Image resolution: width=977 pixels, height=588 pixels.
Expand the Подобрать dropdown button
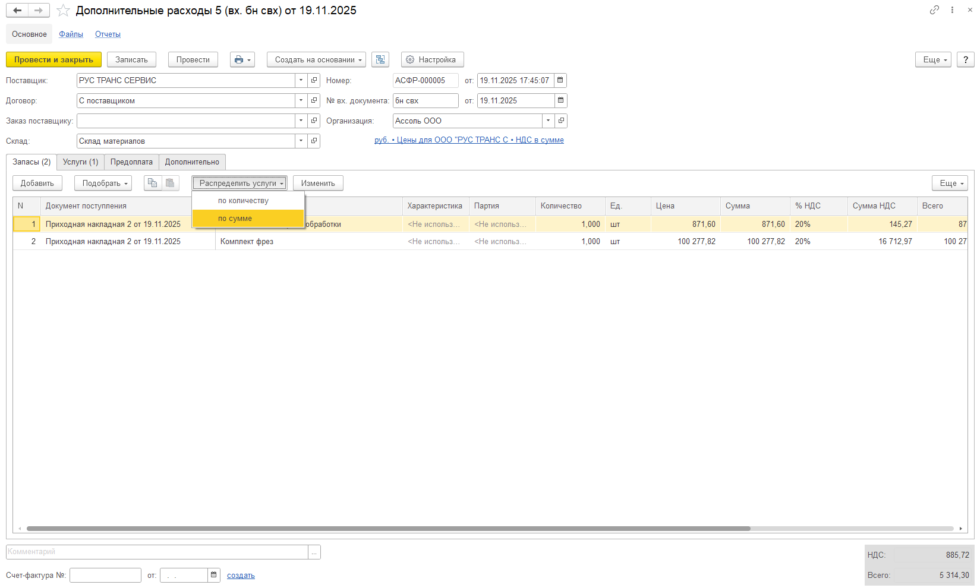pos(103,184)
